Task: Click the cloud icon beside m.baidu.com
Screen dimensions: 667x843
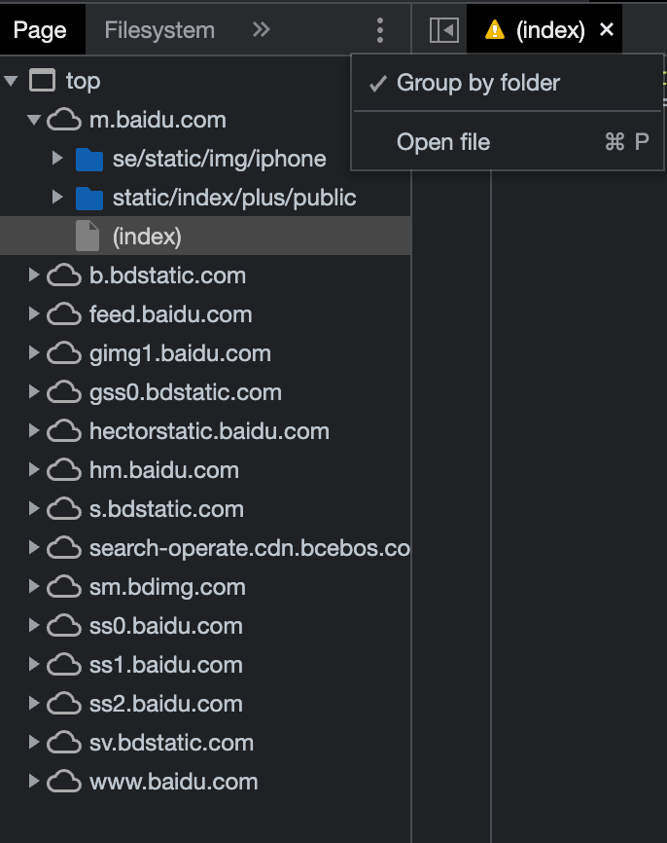Action: tap(64, 120)
